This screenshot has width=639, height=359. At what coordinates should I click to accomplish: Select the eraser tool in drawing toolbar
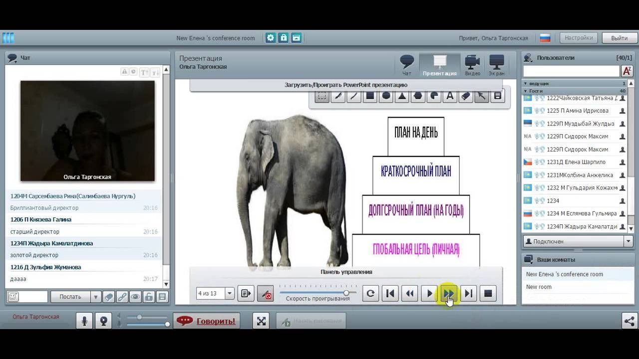[466, 96]
